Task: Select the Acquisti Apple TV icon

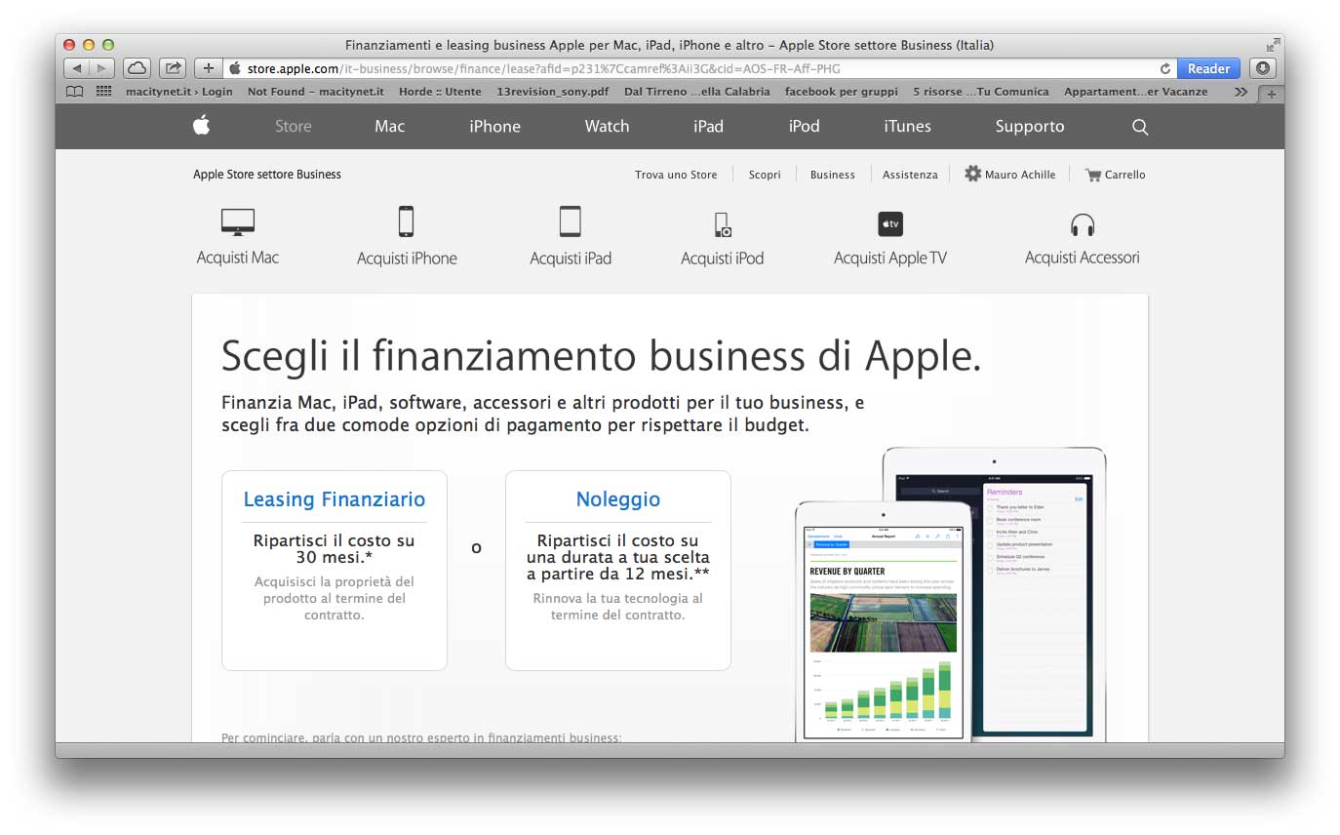Action: [x=890, y=223]
